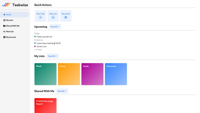Screen dimensions: 200x113
Task: View All Shared With Me lists
Action: point(62,91)
